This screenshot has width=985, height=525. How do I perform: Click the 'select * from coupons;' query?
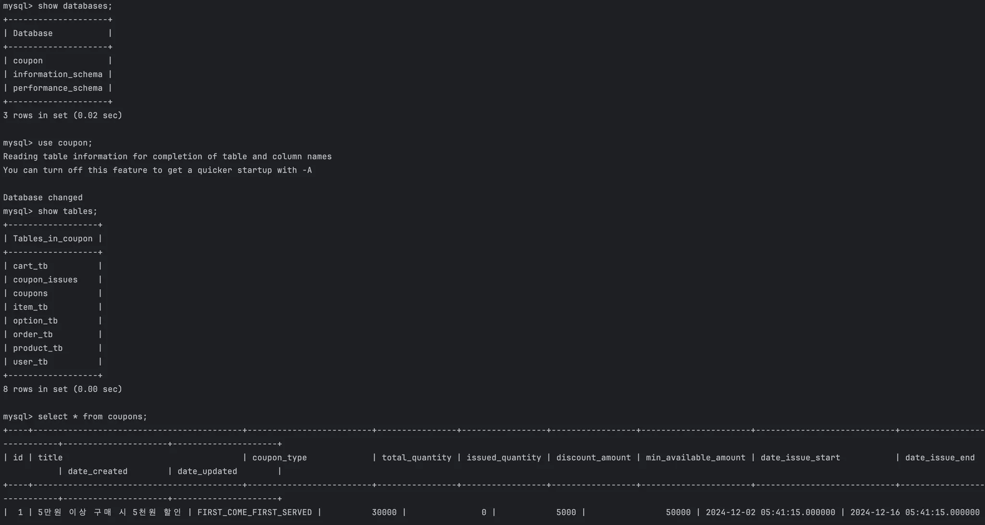pyautogui.click(x=92, y=417)
